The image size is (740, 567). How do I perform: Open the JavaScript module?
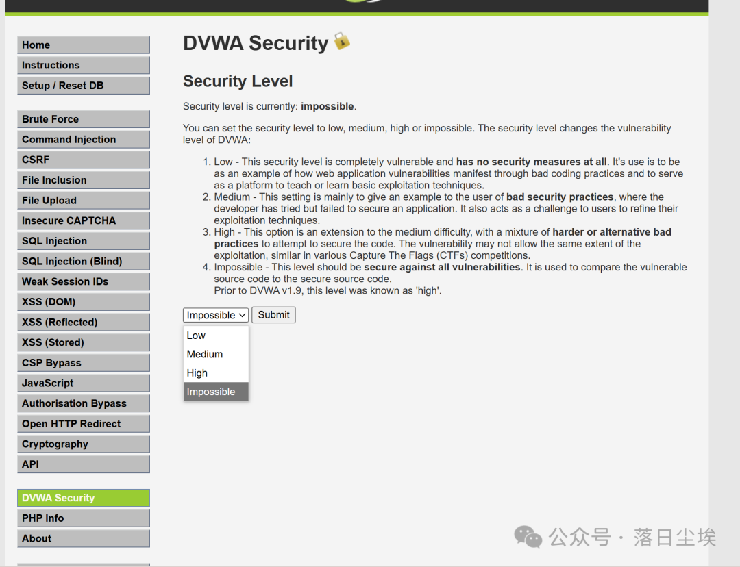tap(84, 383)
